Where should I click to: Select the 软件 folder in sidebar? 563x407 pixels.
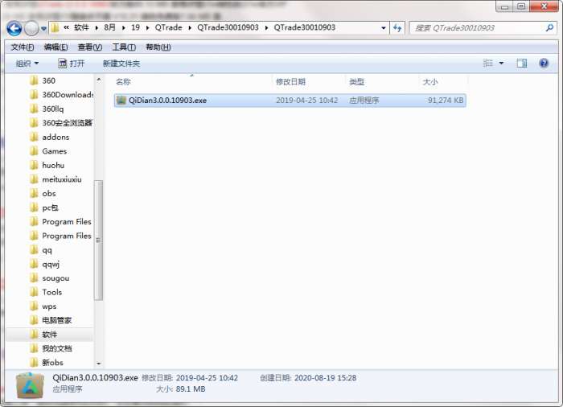point(49,335)
